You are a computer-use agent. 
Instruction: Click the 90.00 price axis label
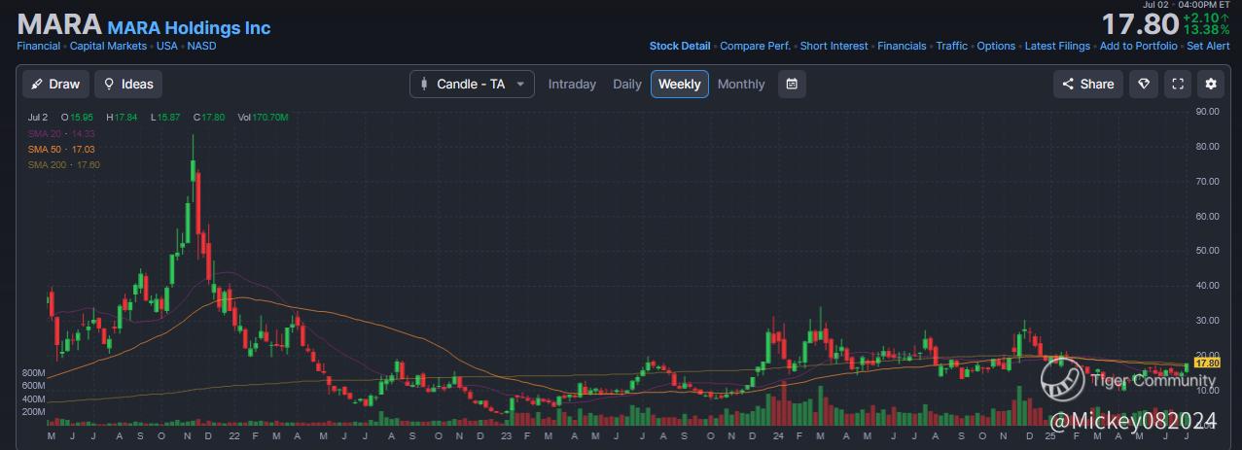click(x=1207, y=112)
